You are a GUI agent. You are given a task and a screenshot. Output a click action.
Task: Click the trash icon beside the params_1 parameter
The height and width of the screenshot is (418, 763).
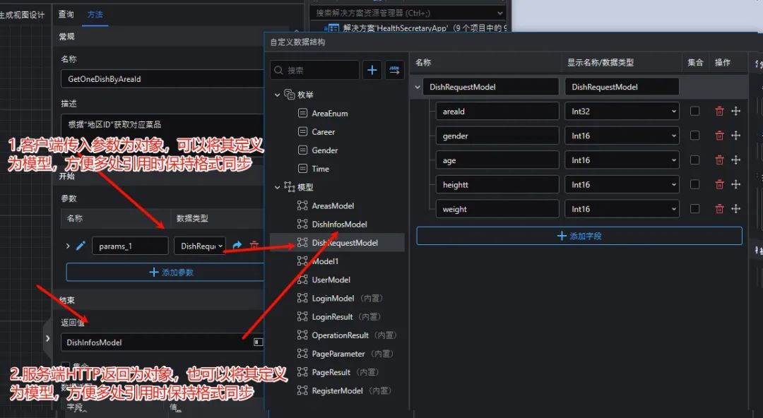[x=254, y=245]
